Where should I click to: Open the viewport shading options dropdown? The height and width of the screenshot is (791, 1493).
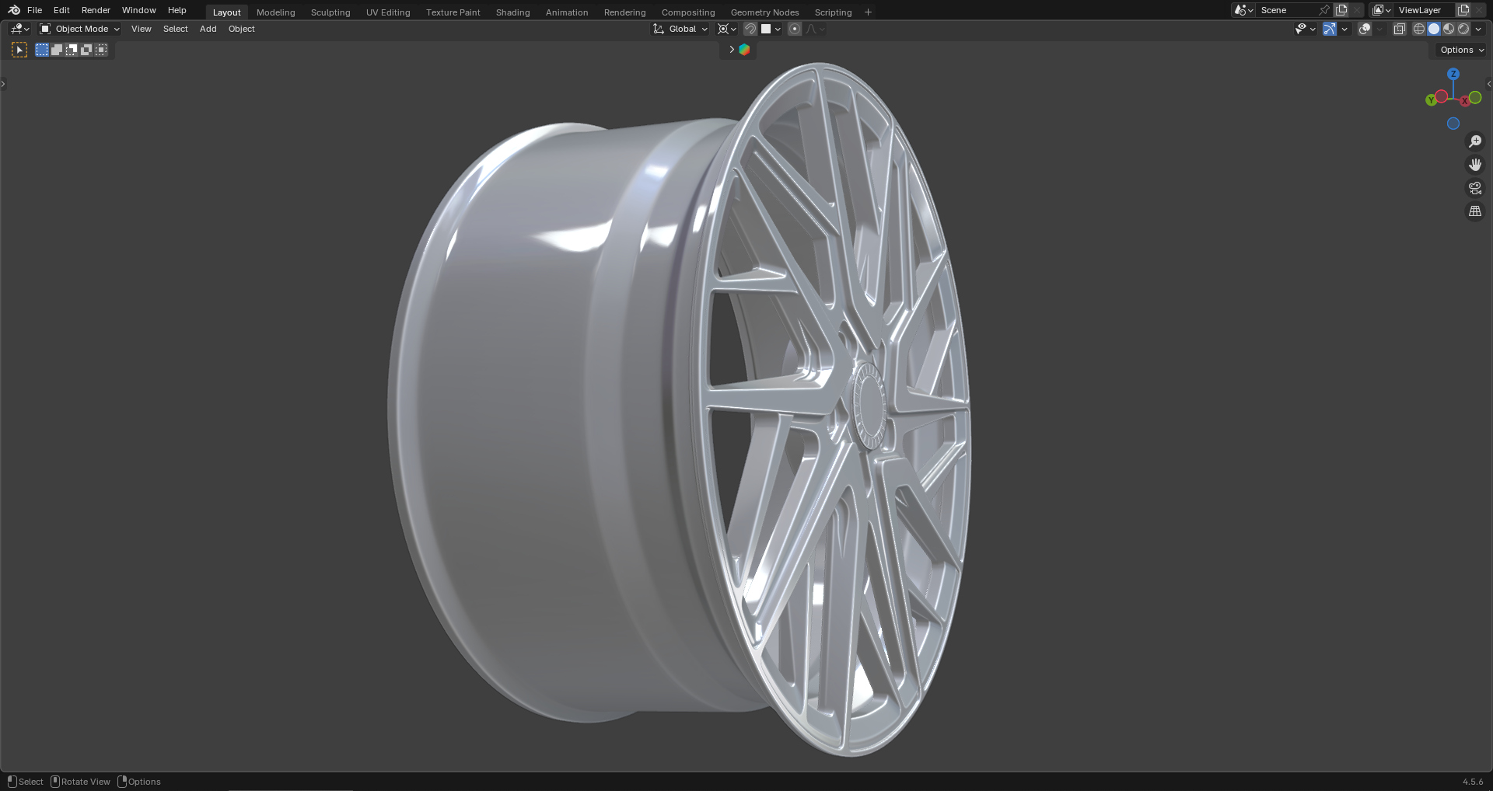(x=1478, y=29)
